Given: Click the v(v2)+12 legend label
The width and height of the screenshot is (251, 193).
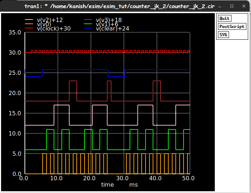Looking at the screenshot, I should [50, 20].
